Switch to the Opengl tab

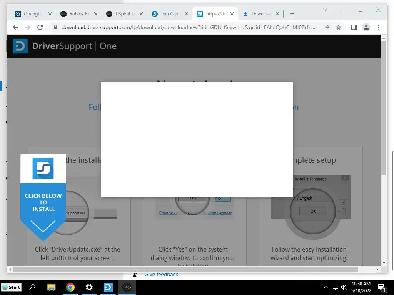(29, 14)
